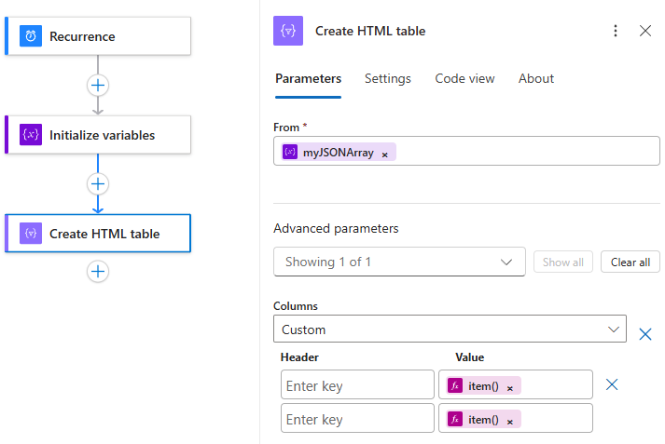Switch to the Parameters tab

tap(308, 79)
